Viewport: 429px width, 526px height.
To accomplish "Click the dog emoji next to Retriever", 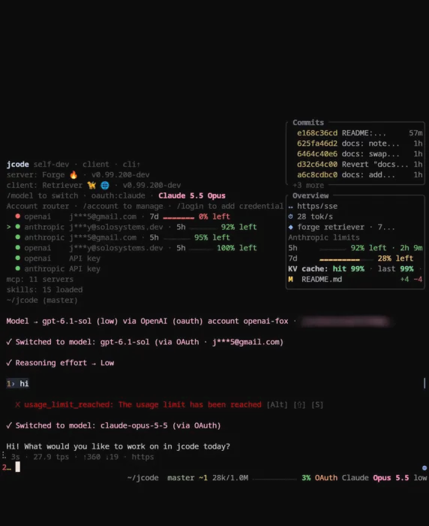I will pyautogui.click(x=91, y=185).
